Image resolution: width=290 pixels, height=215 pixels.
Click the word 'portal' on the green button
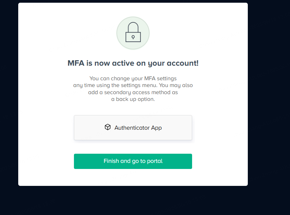tap(155, 161)
